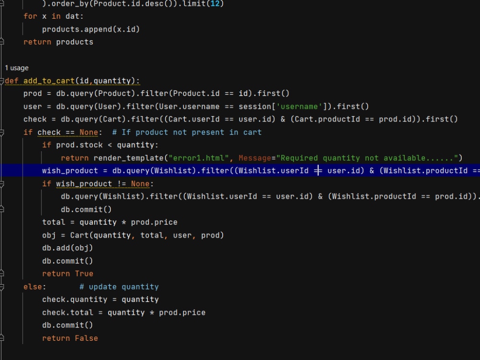Collapse the "else:" block using its gutter fold
This screenshot has height=360, width=480.
[x=1, y=287]
